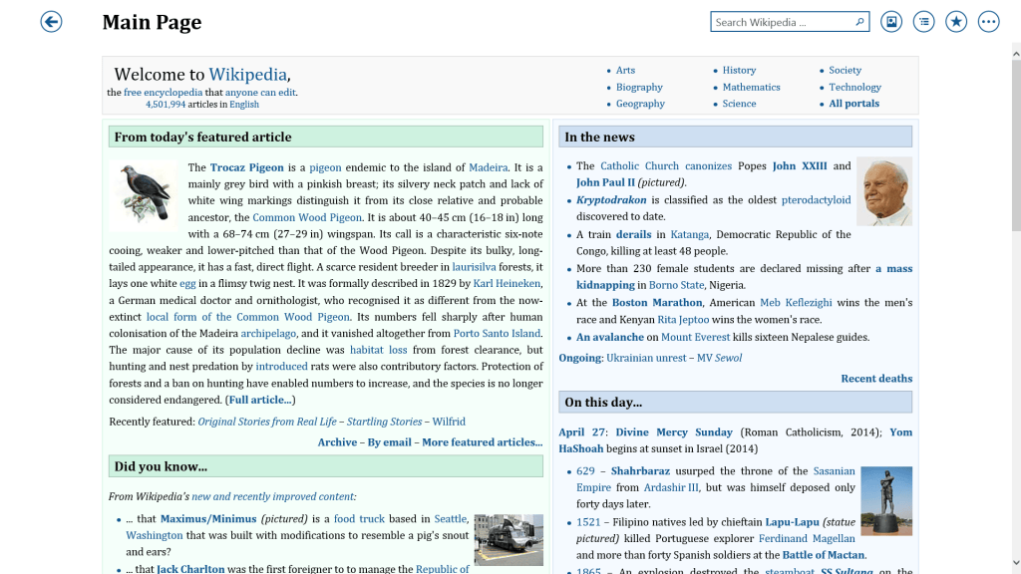The height and width of the screenshot is (574, 1021).
Task: Click Original Stories from Real Life link
Action: [267, 422]
